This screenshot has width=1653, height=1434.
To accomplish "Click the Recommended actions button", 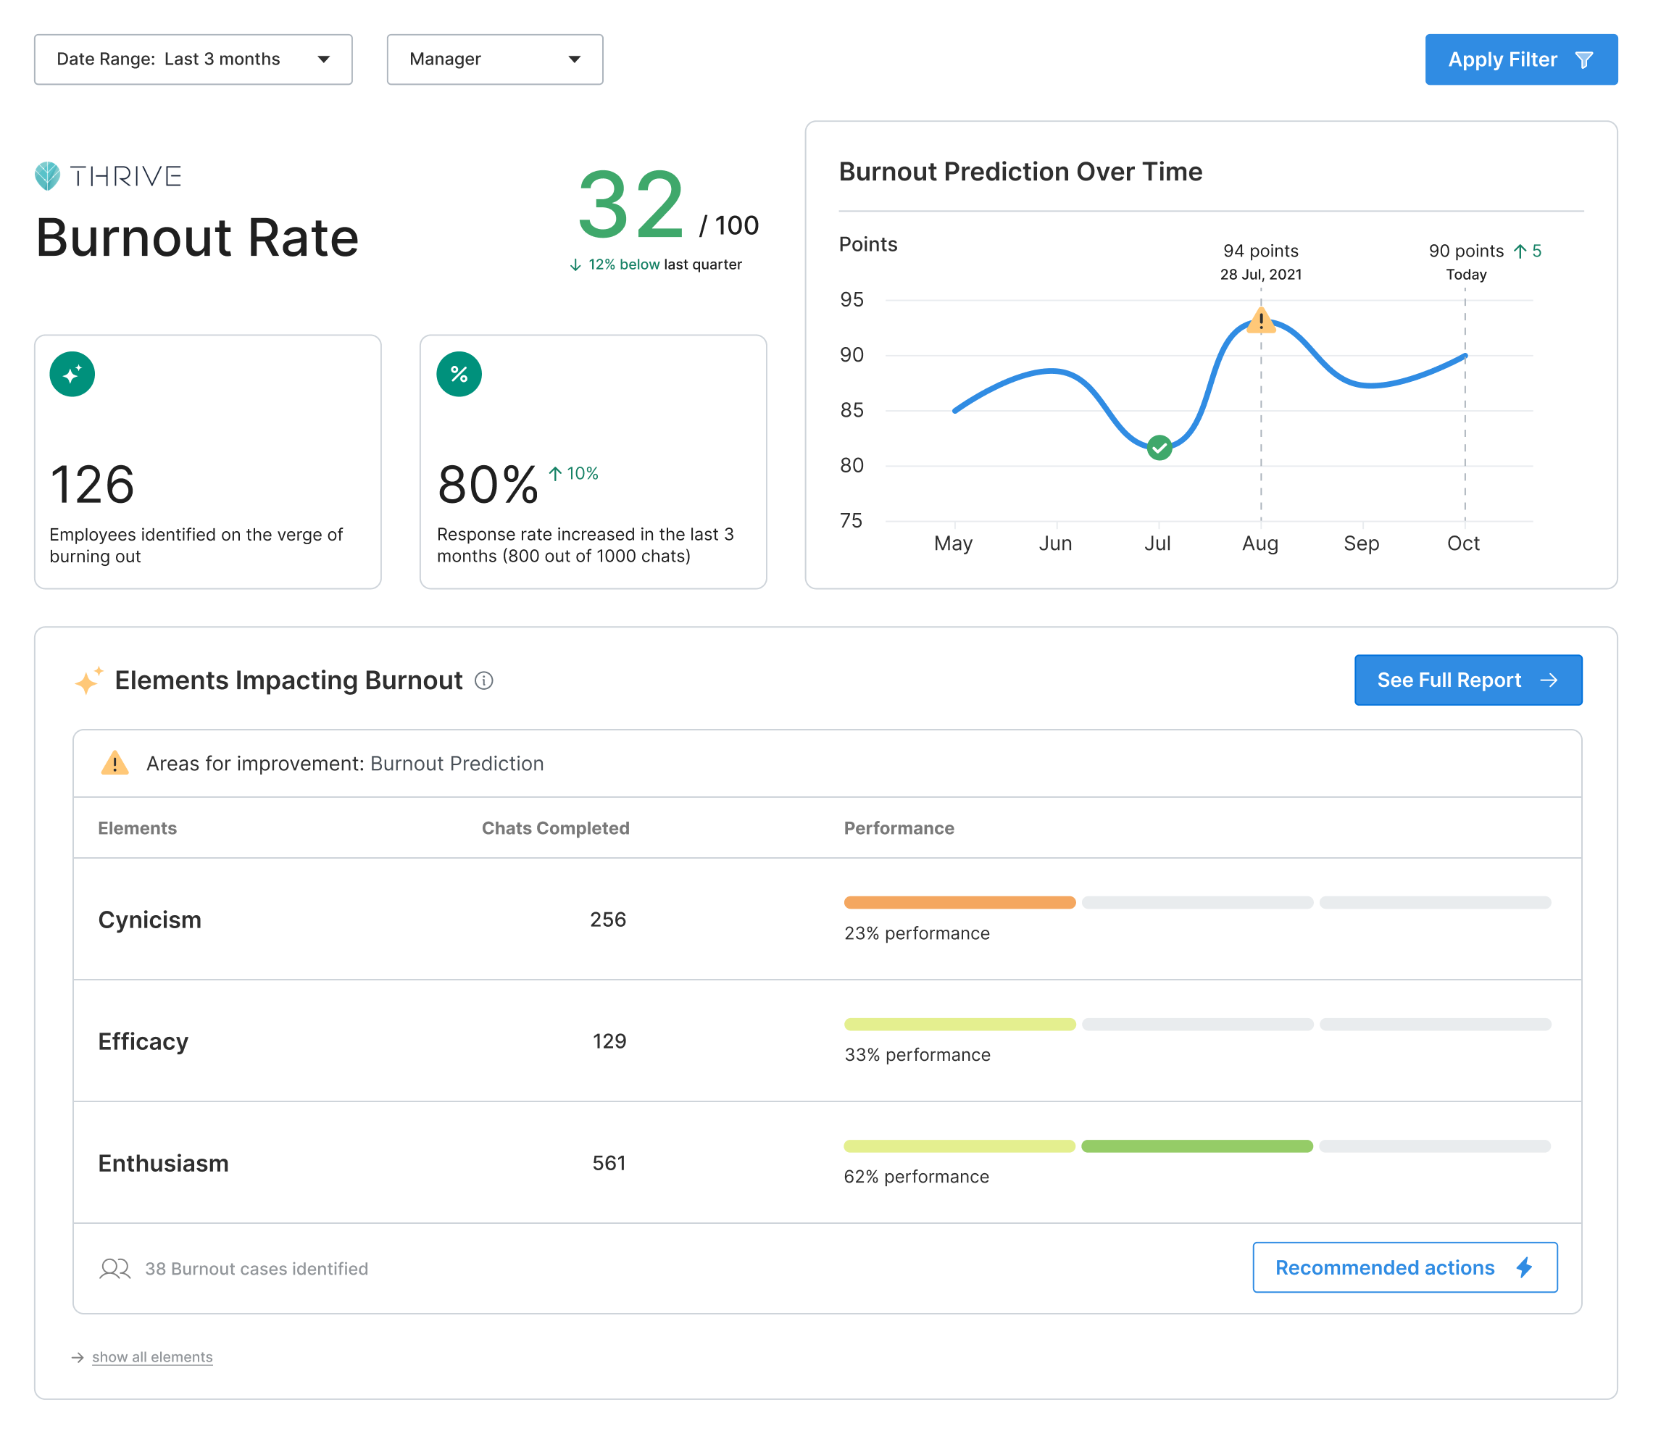I will [x=1404, y=1267].
